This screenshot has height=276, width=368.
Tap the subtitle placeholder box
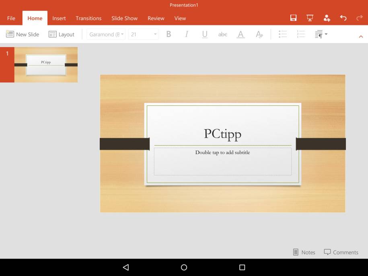223,161
